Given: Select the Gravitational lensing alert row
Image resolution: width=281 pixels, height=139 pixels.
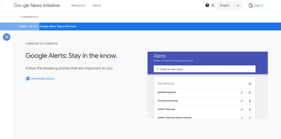Looking at the screenshot, I should click(205, 101).
